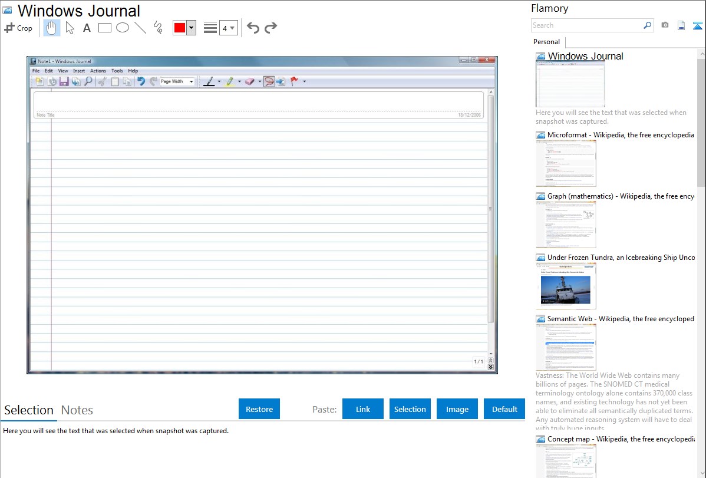This screenshot has height=478, width=706.
Task: Undo the last Flamory annotation
Action: [x=253, y=28]
